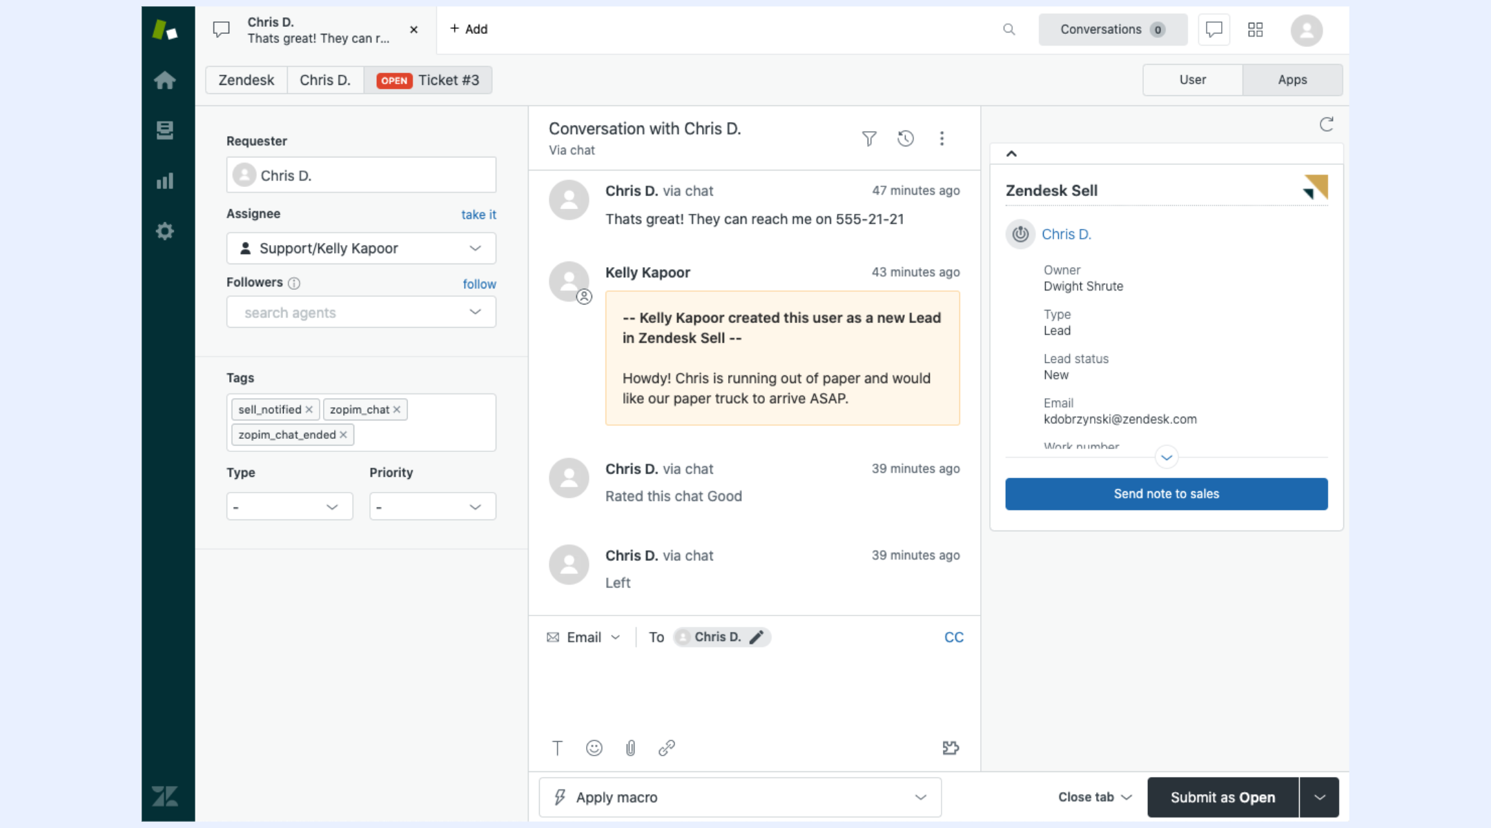Click the Zendesk Z logo at bottom
Screen dimensions: 1491x828
(165, 796)
